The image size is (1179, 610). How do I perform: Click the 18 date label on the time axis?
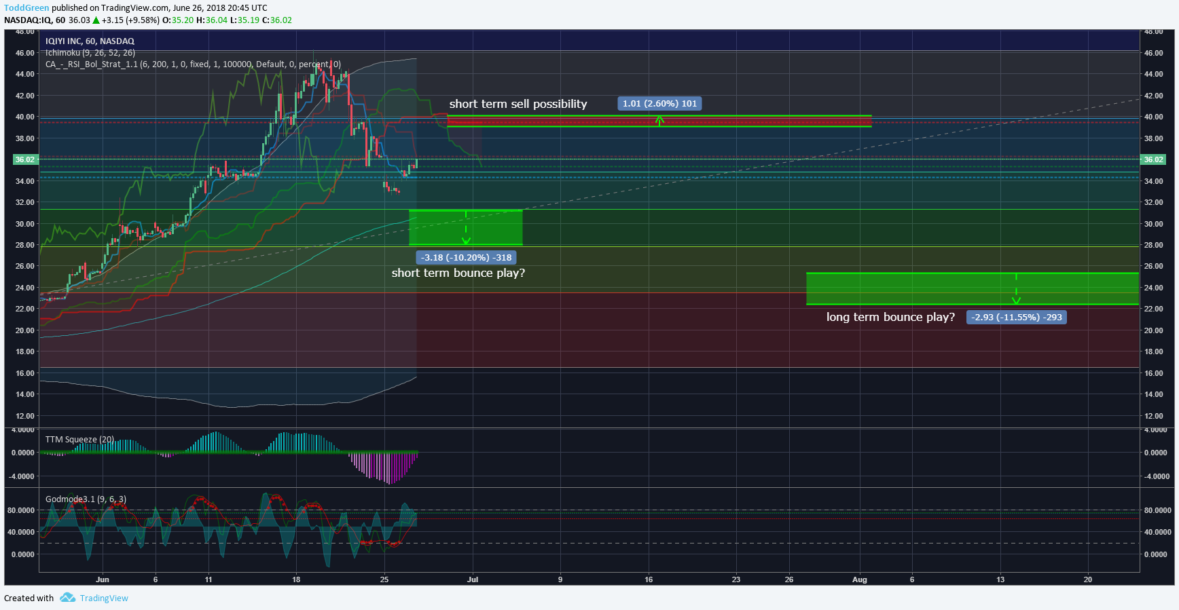pyautogui.click(x=296, y=579)
